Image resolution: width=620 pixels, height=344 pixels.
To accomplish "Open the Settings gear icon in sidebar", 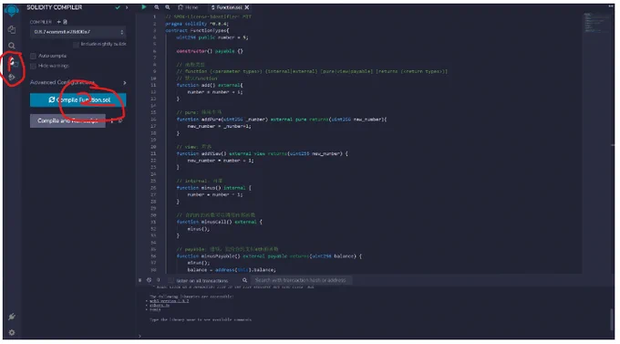I will (12, 332).
